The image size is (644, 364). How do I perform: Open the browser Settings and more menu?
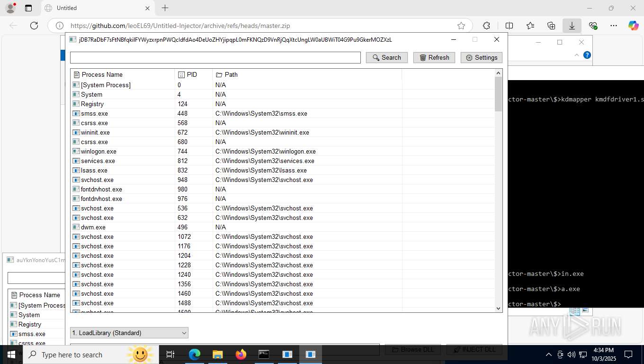coord(614,26)
